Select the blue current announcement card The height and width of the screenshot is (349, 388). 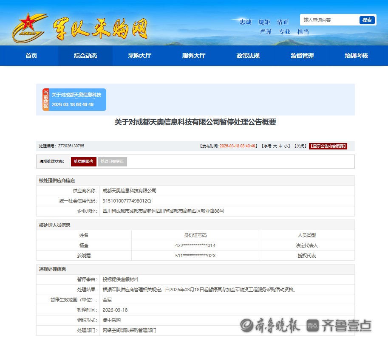77,100
